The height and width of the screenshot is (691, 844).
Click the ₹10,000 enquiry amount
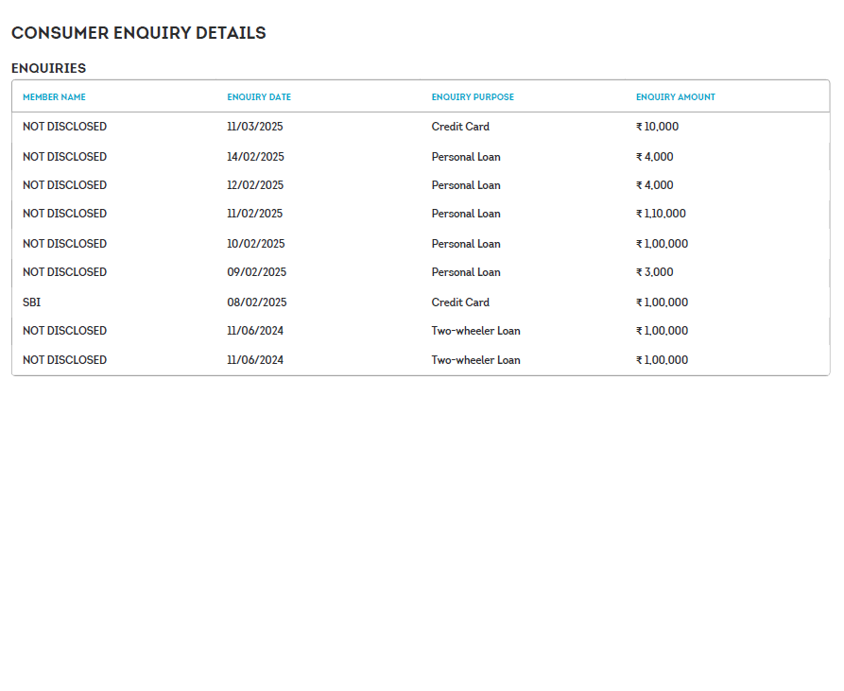[x=658, y=127]
